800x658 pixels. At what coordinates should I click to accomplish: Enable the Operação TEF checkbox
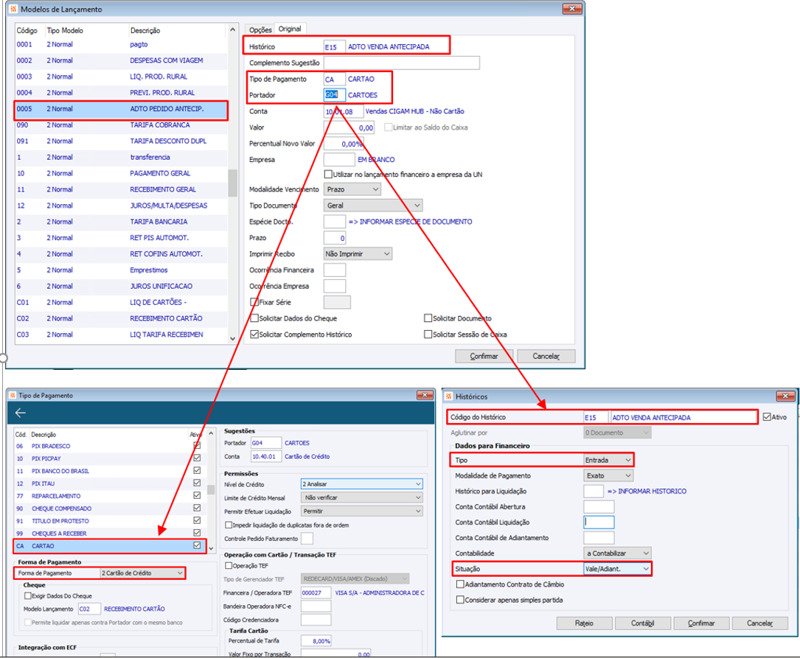pos(229,565)
